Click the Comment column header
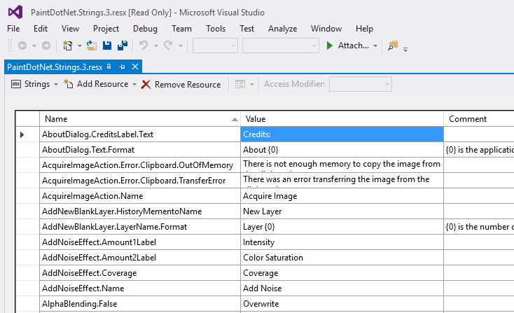 pos(479,119)
